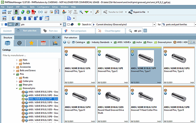This screenshot has height=123, width=196.
Task: Select the calendar history tab
Action: (x=43, y=43)
